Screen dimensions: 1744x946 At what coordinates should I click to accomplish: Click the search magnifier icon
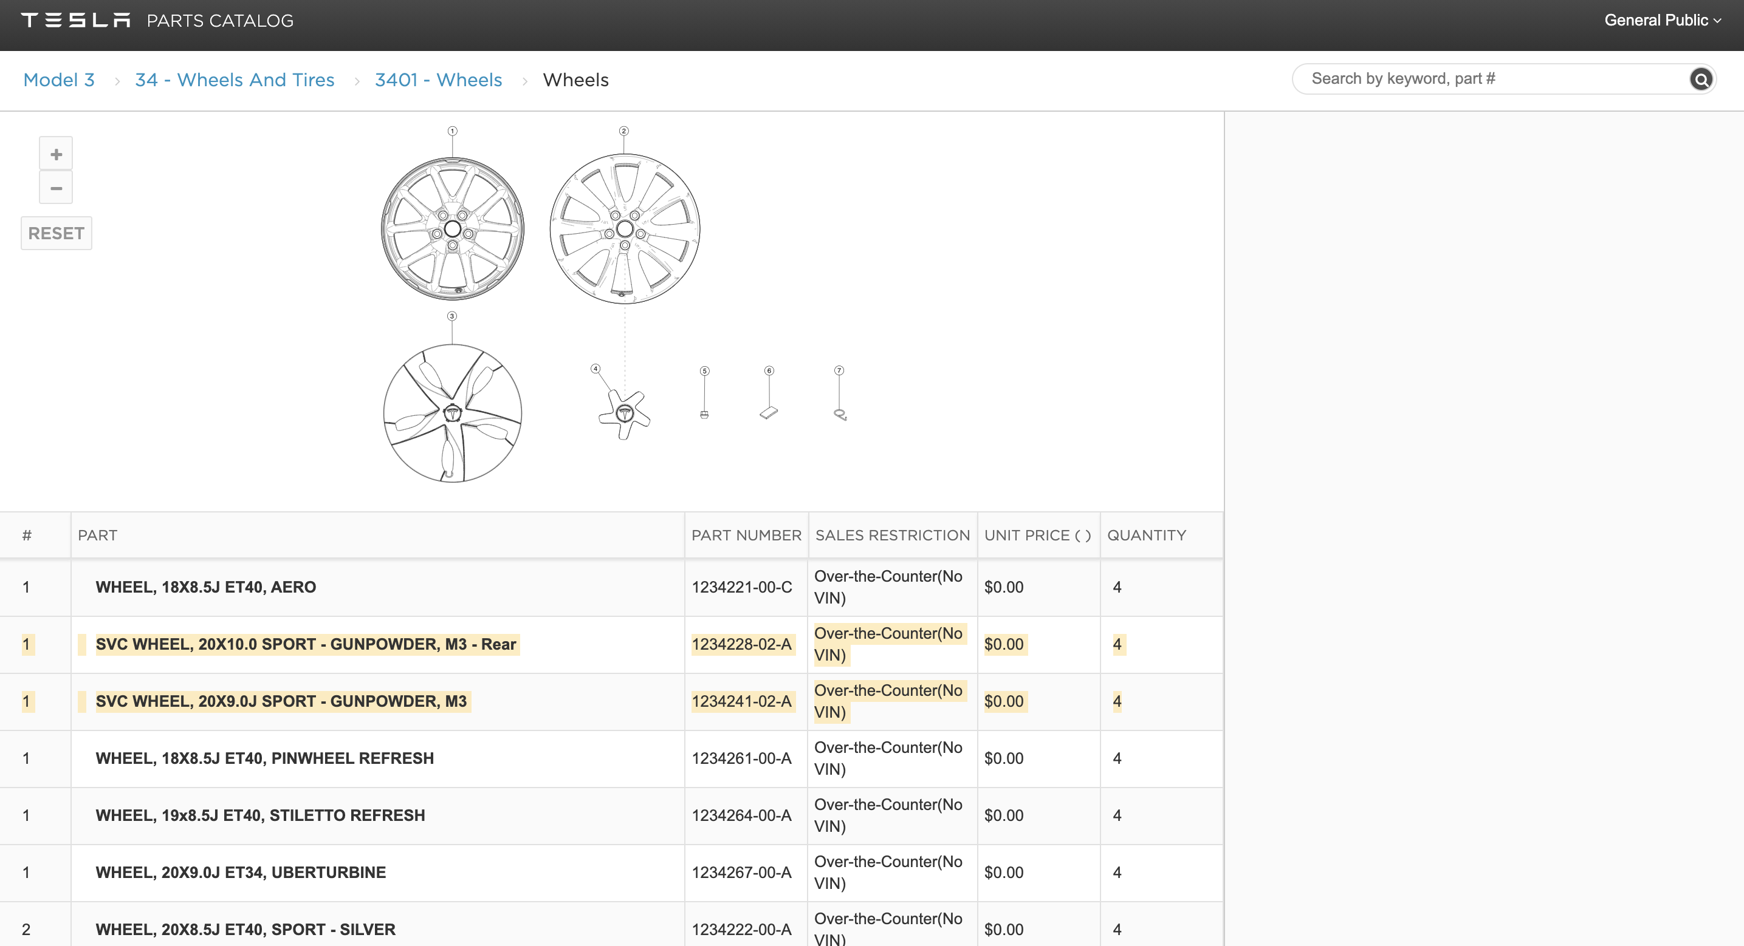pyautogui.click(x=1701, y=79)
